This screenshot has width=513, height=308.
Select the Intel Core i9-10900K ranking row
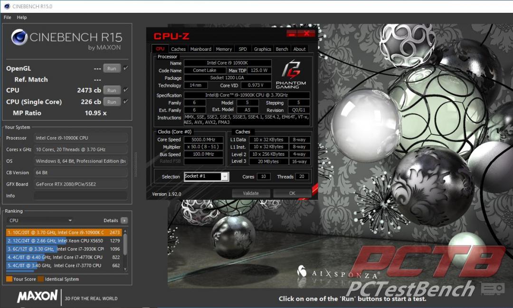click(x=64, y=233)
